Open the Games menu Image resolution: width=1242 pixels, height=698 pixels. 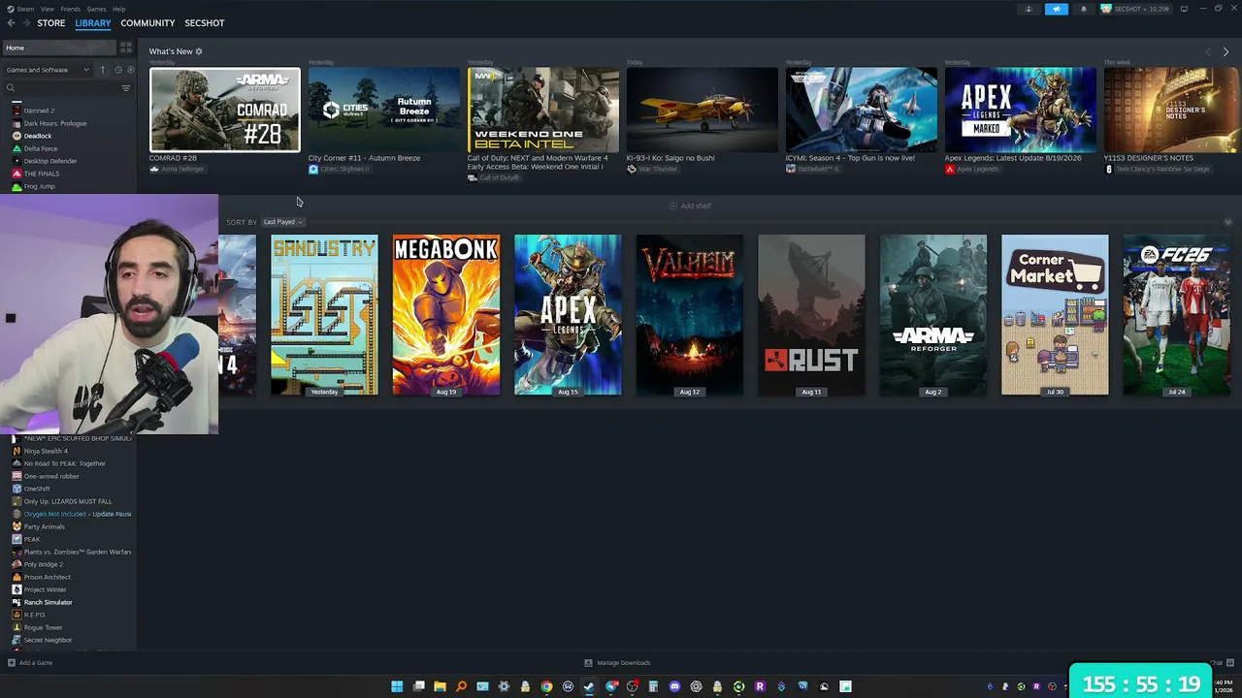[x=97, y=9]
